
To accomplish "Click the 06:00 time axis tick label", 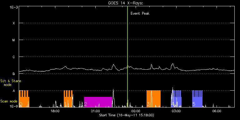I will point(217,111).
